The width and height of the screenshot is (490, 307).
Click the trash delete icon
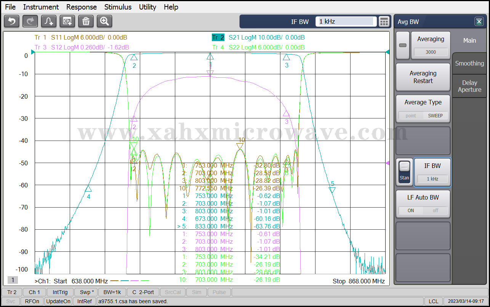(x=86, y=21)
